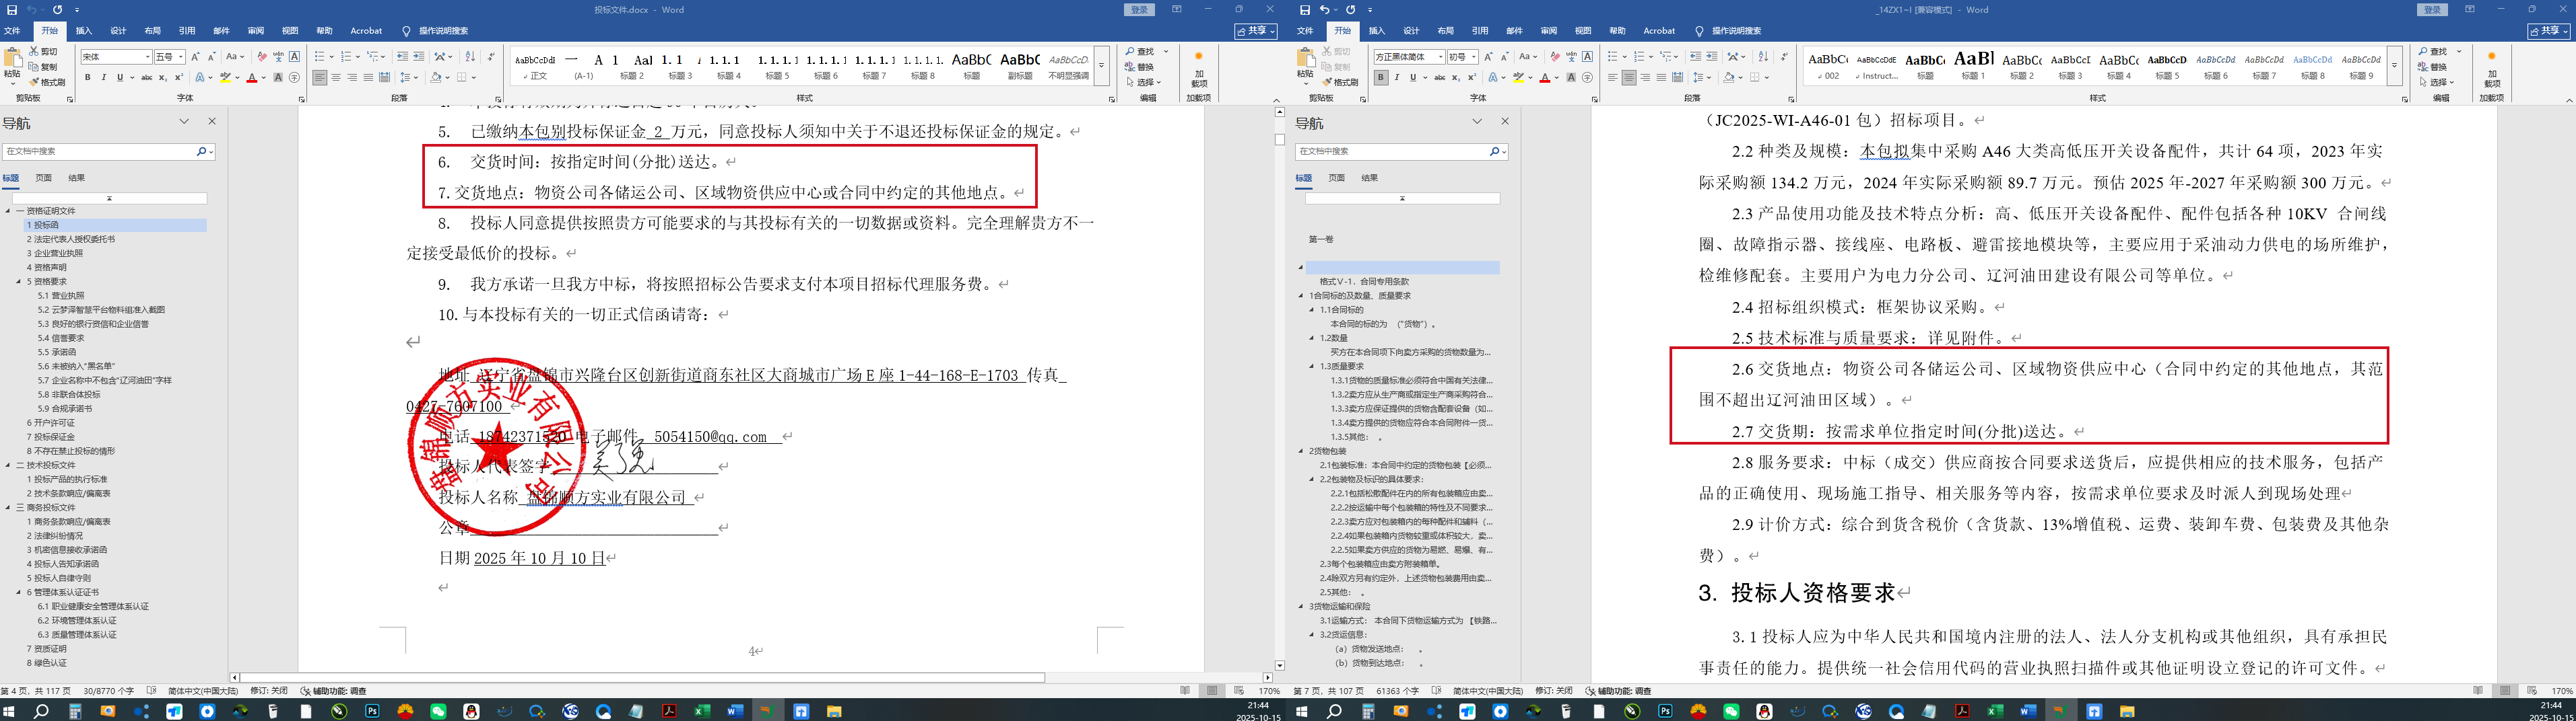Image resolution: width=2576 pixels, height=721 pixels.
Task: Decrease indent in left Word window
Action: point(403,57)
